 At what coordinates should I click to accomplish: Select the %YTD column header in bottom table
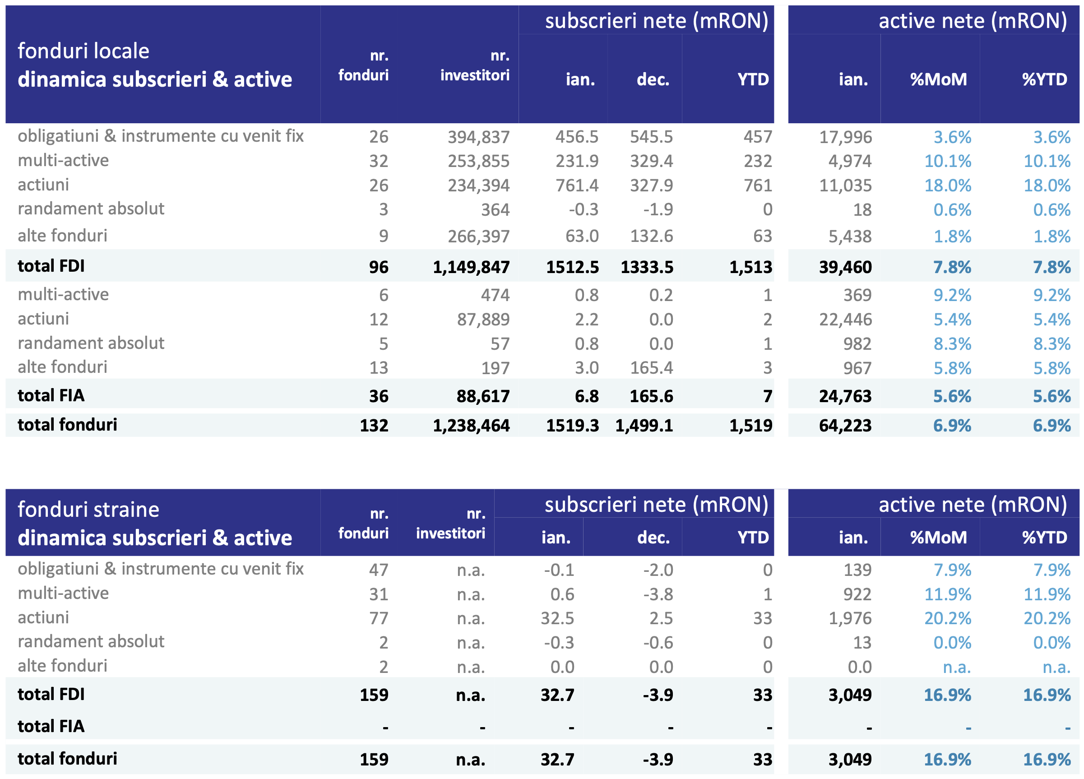pyautogui.click(x=1044, y=538)
